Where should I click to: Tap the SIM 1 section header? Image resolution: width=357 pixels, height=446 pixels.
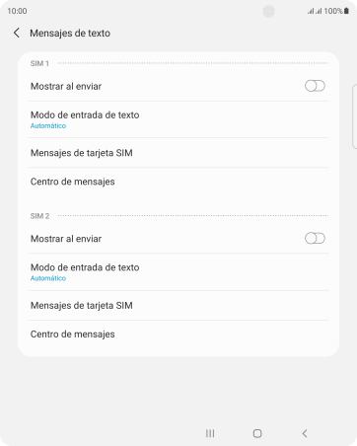pyautogui.click(x=39, y=63)
